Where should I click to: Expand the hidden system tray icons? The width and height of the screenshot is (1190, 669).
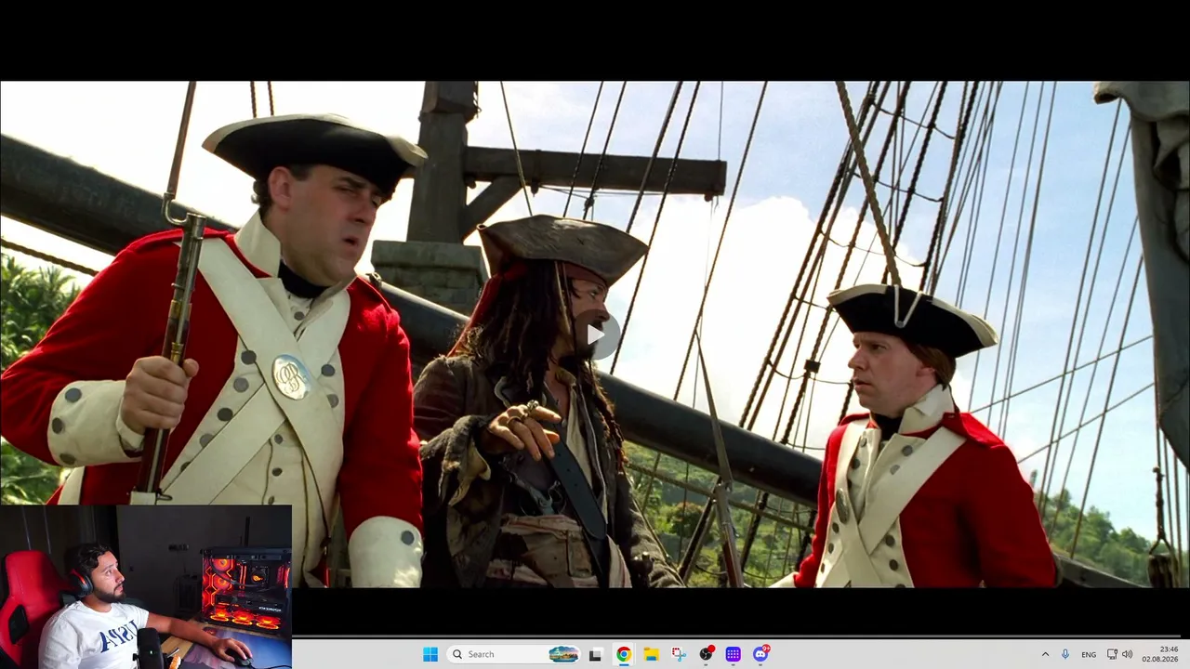pos(1045,654)
